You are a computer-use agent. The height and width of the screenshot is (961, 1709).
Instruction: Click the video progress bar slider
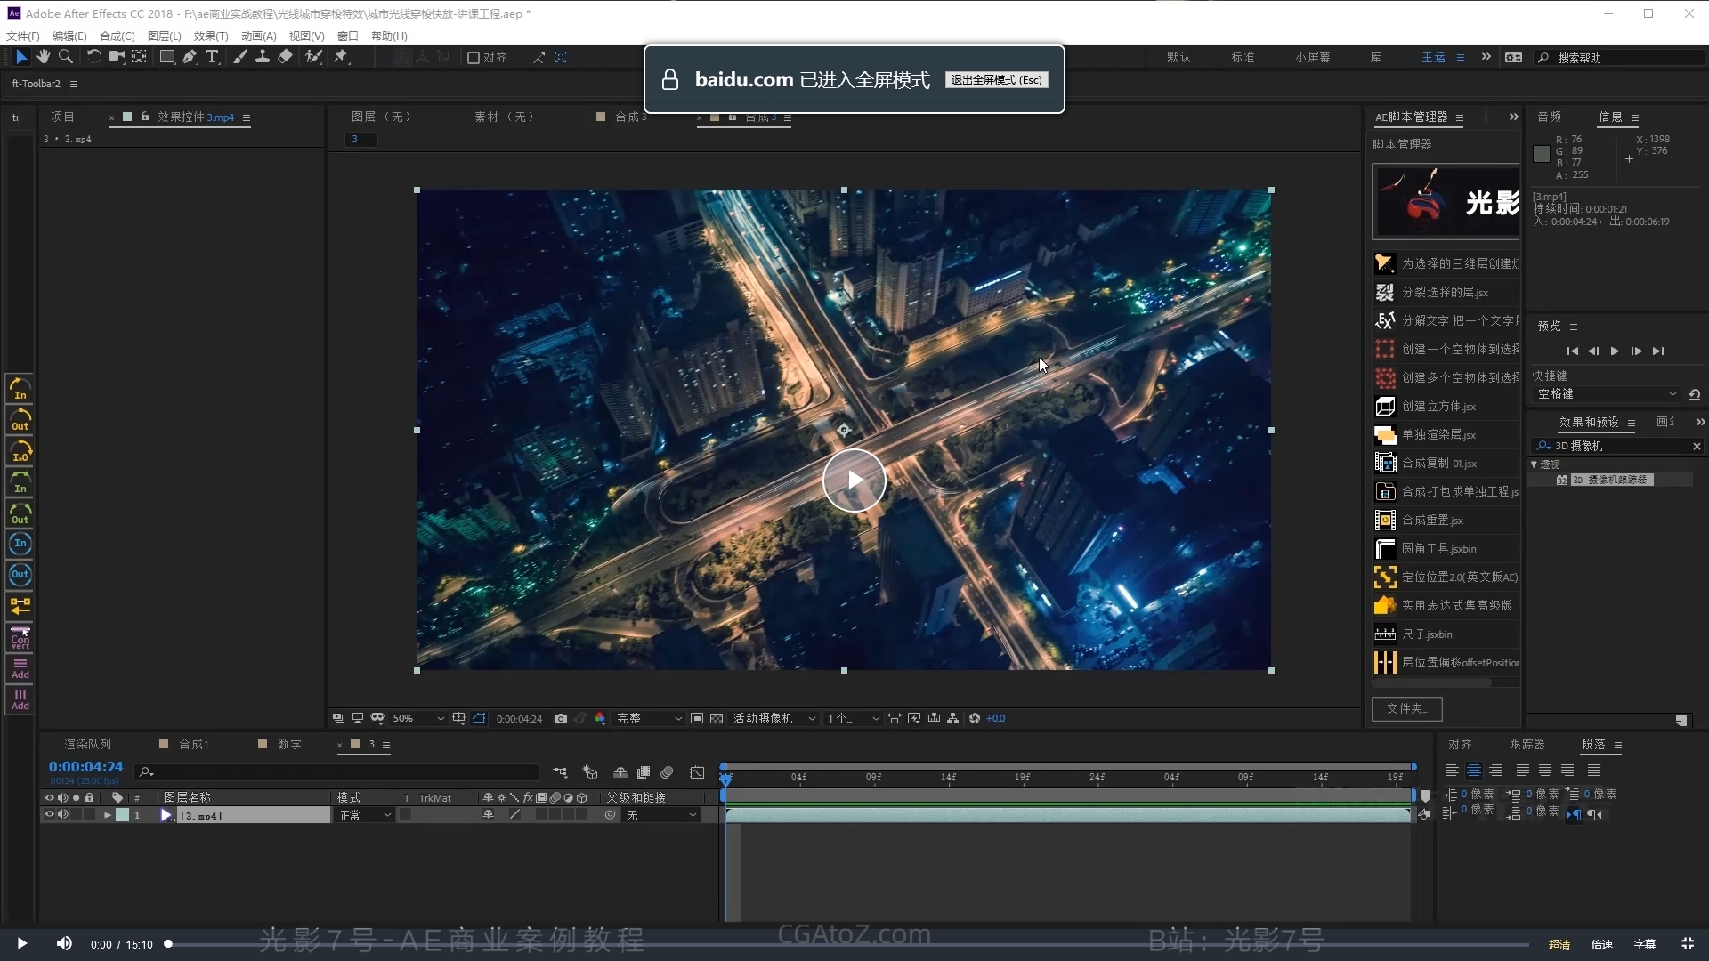[168, 944]
